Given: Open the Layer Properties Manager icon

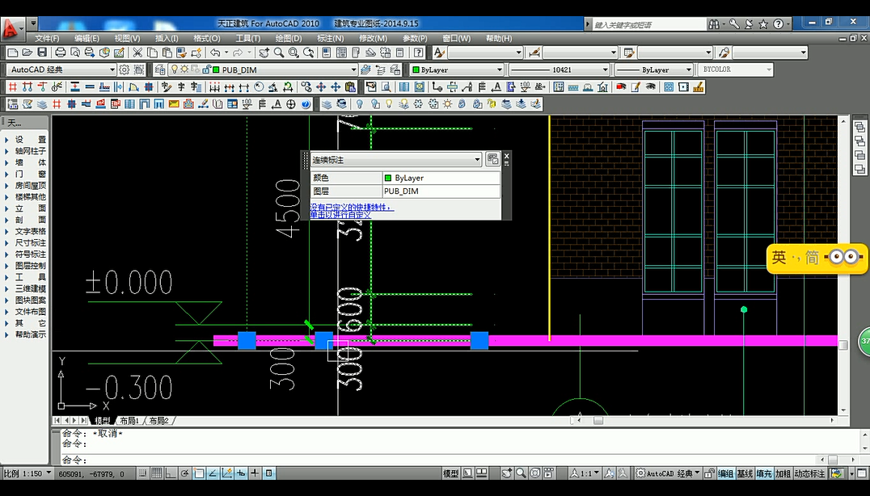Looking at the screenshot, I should point(160,69).
